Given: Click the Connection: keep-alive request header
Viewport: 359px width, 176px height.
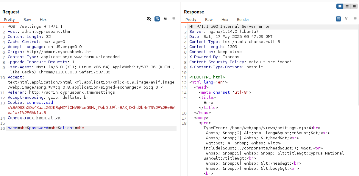Looking at the screenshot, I should point(34,118).
